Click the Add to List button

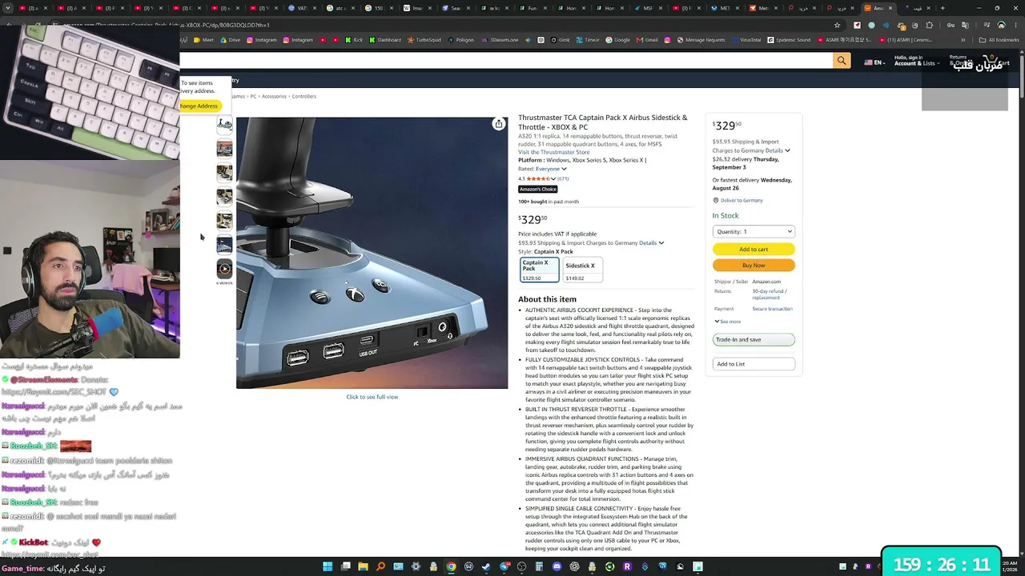click(x=754, y=364)
